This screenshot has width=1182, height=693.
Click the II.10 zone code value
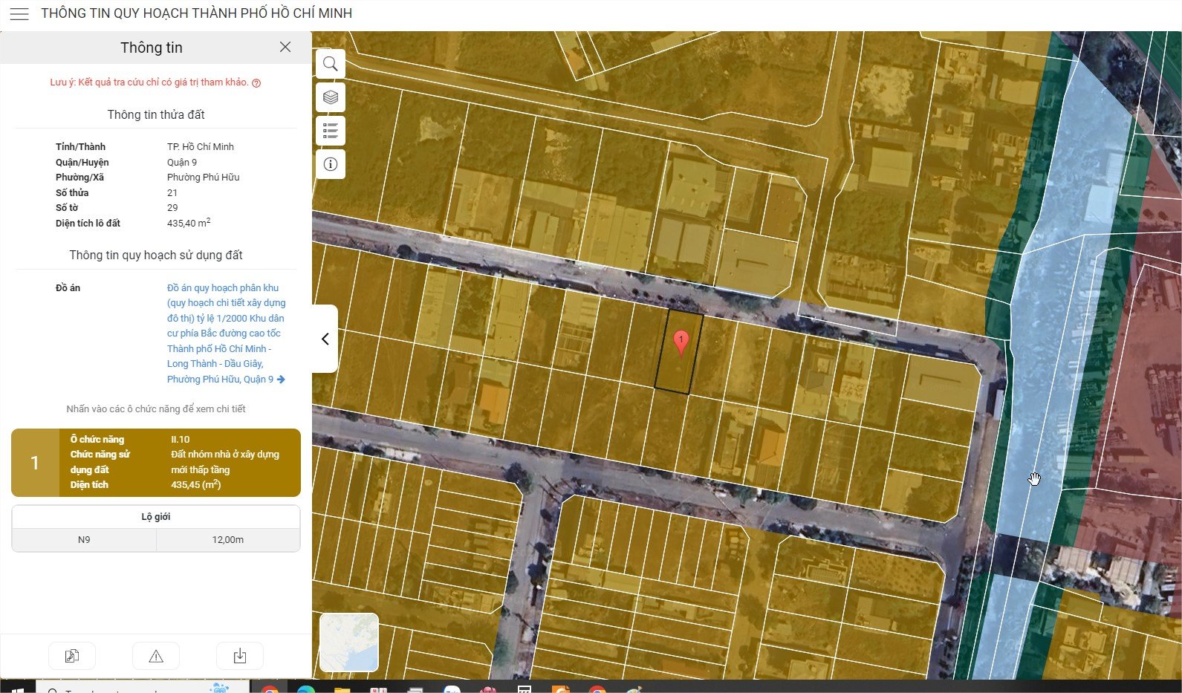pos(181,440)
